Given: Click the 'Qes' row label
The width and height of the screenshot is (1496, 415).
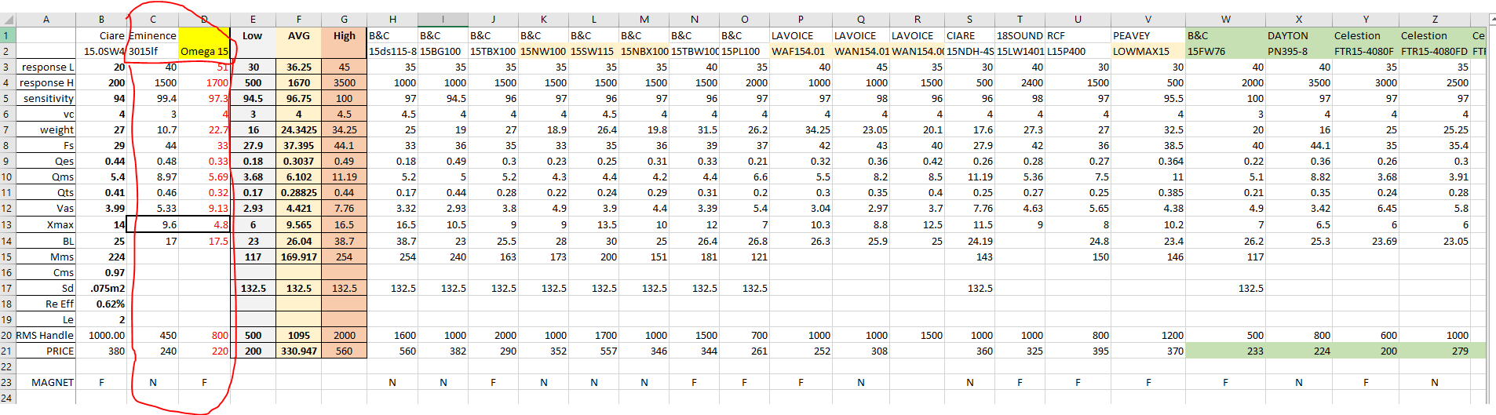Looking at the screenshot, I should [46, 161].
